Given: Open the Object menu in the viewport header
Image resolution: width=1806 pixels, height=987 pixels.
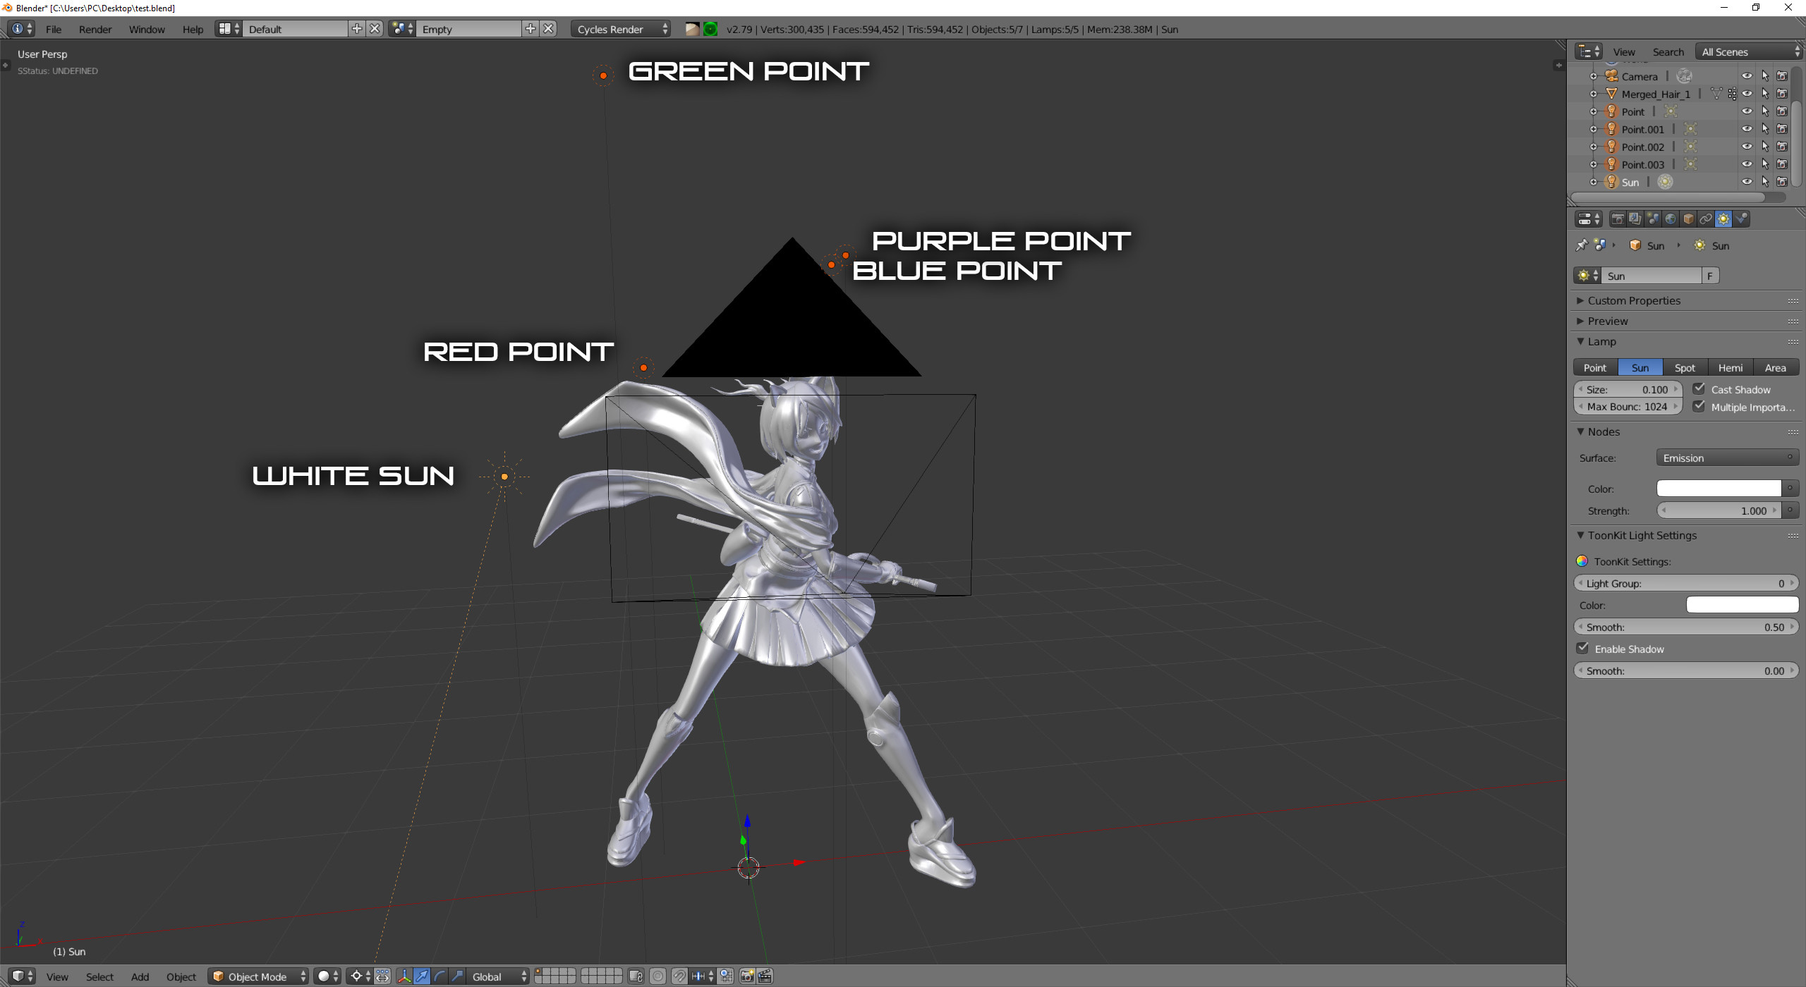Looking at the screenshot, I should 181,976.
